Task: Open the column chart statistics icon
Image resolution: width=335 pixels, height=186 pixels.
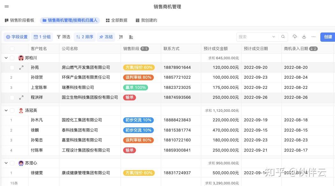Action: click(x=131, y=37)
